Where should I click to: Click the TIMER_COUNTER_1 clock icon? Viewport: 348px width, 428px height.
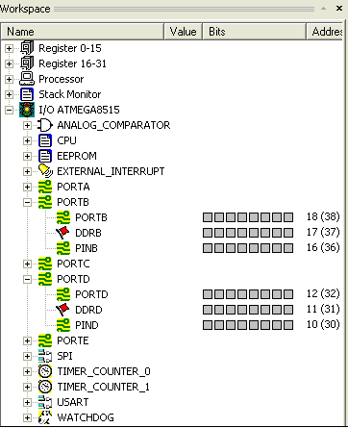45,387
